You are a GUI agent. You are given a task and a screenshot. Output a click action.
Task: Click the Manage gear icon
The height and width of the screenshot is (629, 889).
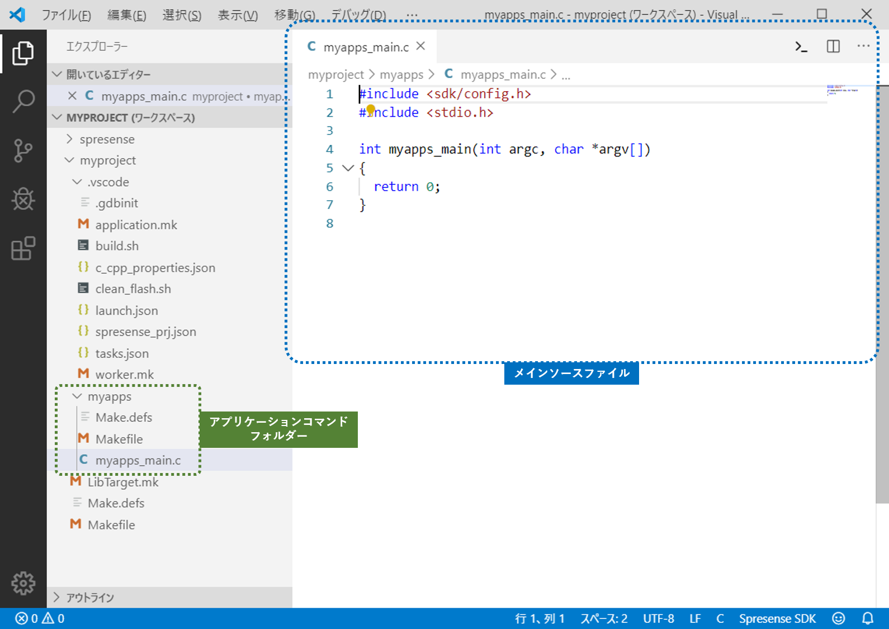[x=23, y=583]
